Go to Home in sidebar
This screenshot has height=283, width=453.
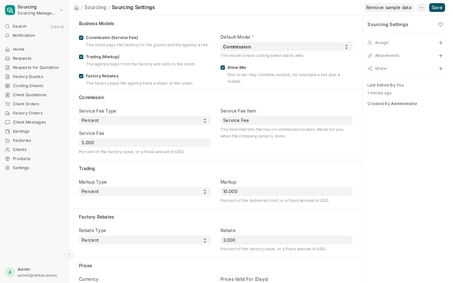(35, 49)
